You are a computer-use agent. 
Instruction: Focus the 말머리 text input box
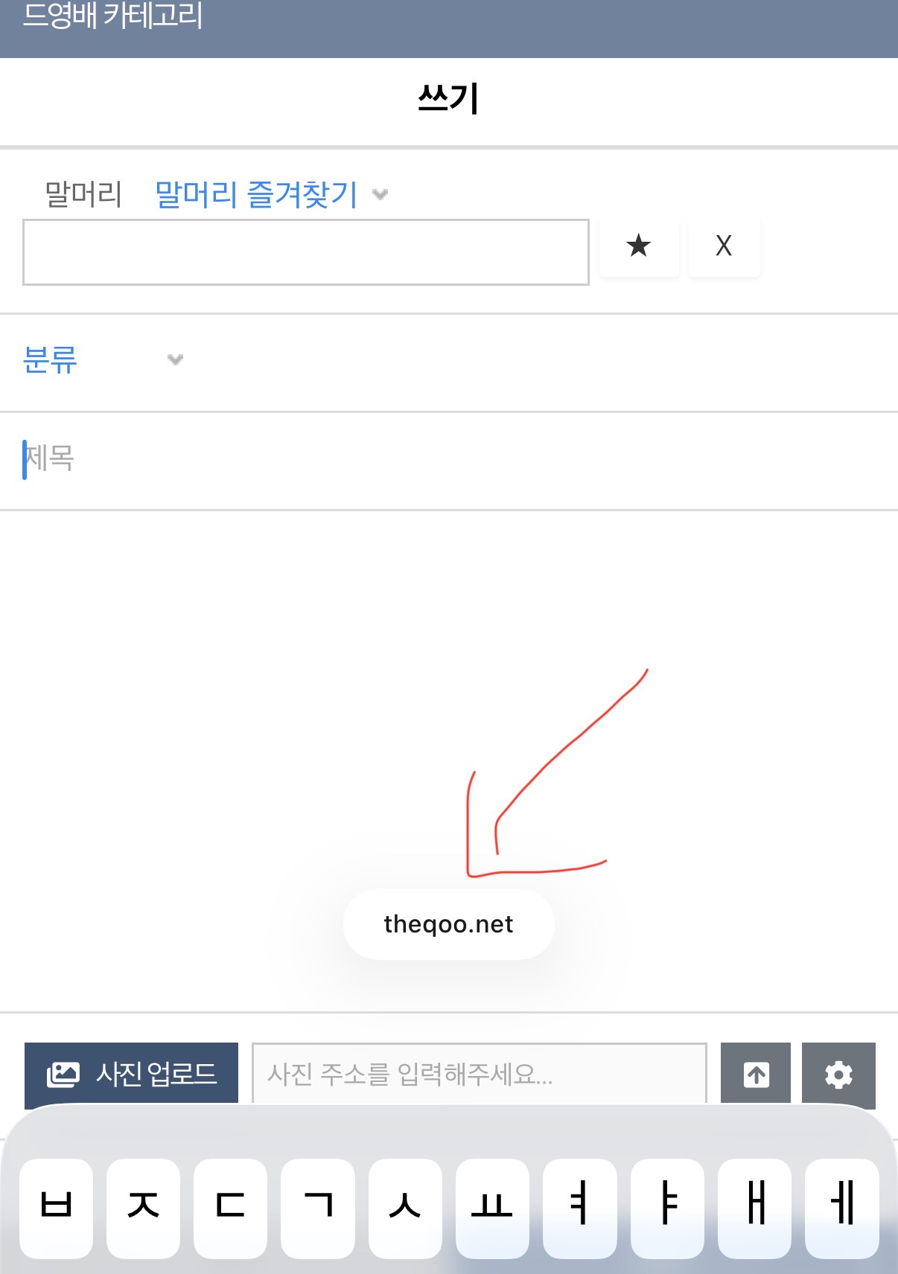(x=306, y=252)
